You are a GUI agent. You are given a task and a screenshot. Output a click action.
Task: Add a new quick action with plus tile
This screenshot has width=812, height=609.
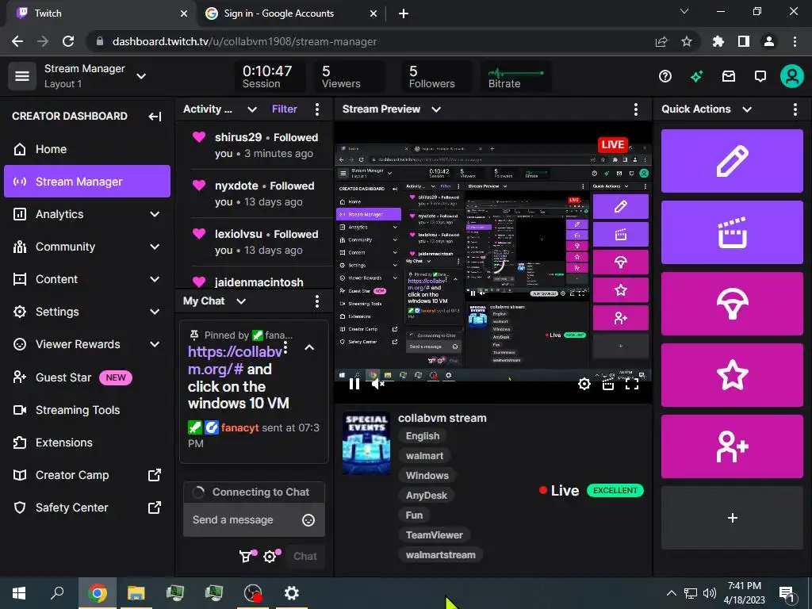point(732,518)
